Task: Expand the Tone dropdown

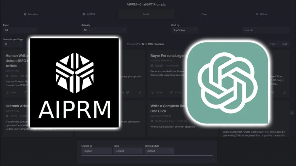Action: tap(128, 151)
